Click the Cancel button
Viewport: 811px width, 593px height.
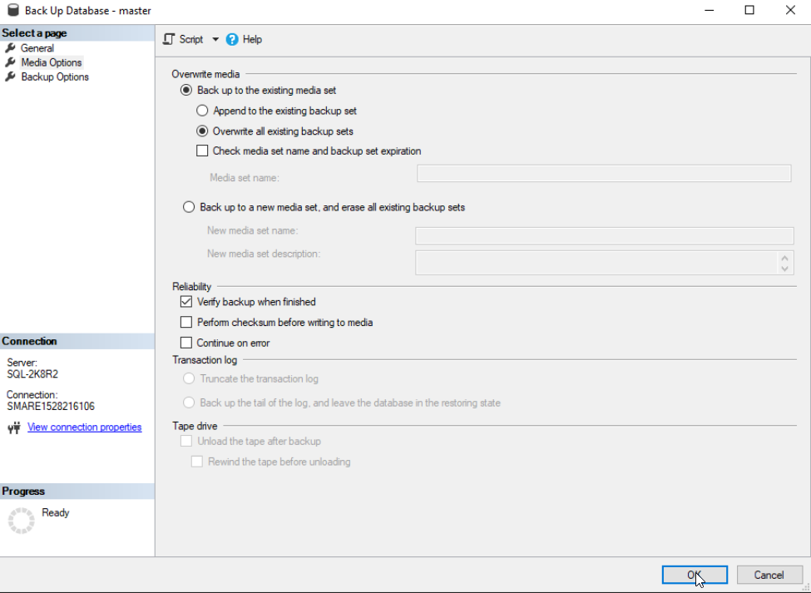[x=769, y=575]
